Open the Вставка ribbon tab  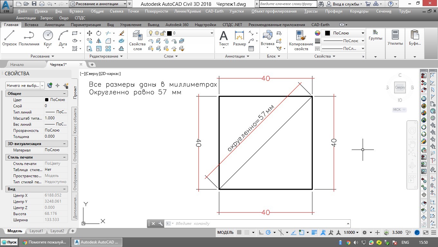(x=31, y=25)
